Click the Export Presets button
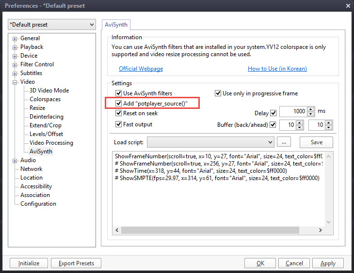 pyautogui.click(x=76, y=263)
